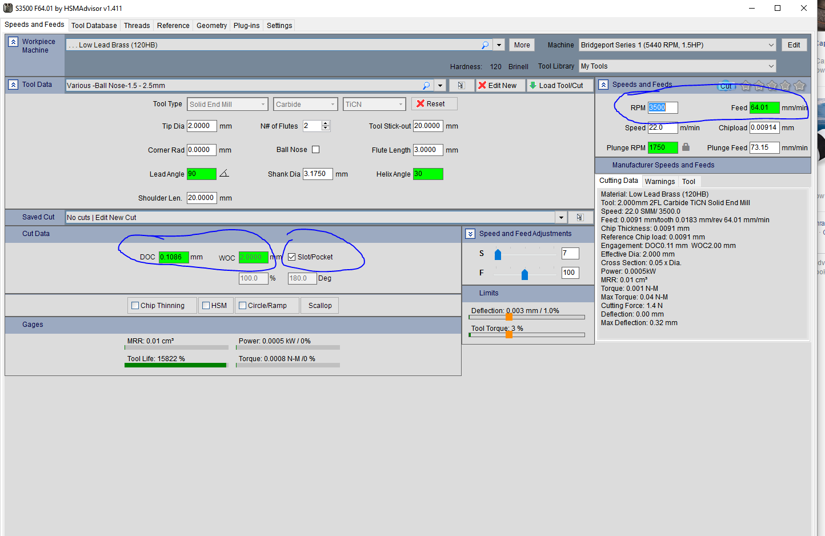Open the Tool Library My Tools dropdown
The height and width of the screenshot is (536, 825).
point(771,66)
